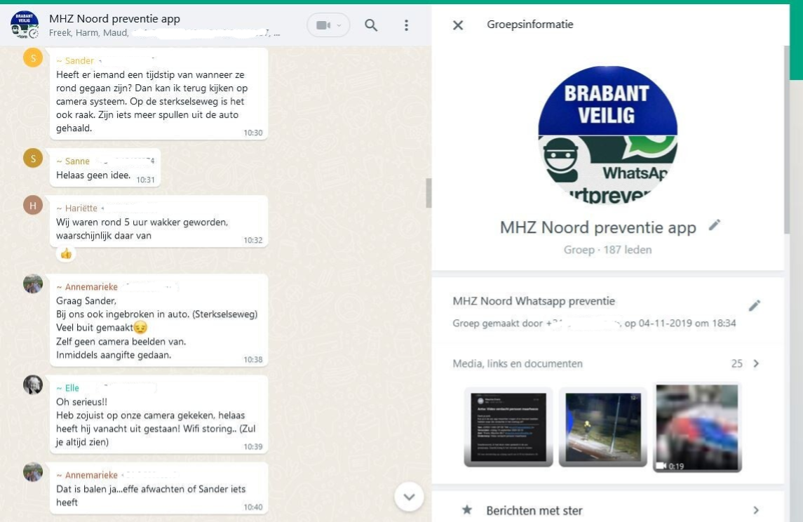Close the Groepsinformatie panel
This screenshot has height=522, width=803.
tap(458, 25)
